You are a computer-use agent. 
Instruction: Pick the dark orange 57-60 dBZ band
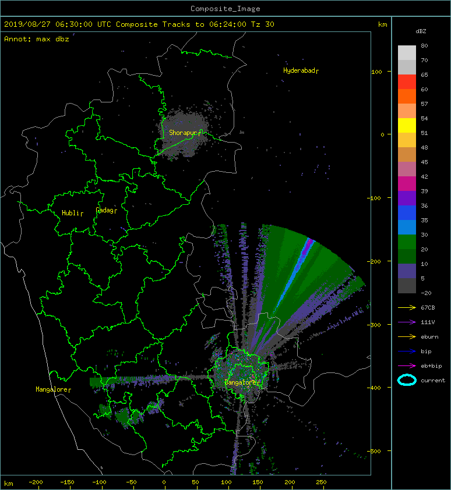407,97
